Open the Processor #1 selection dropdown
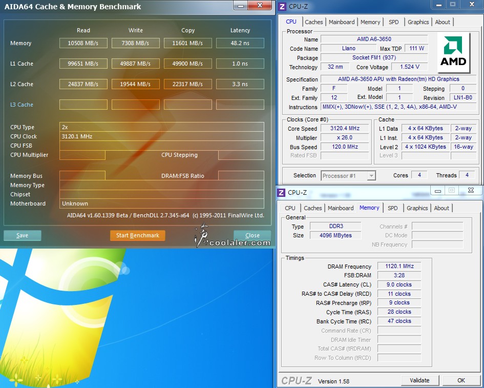 tap(348, 176)
